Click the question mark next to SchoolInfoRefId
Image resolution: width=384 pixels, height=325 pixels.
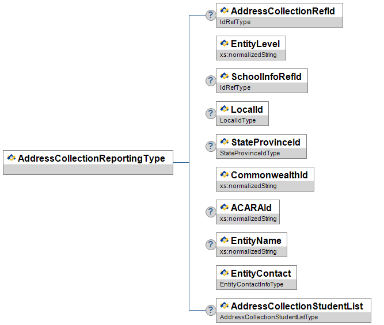click(211, 81)
